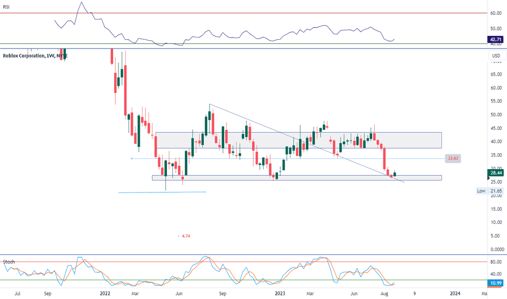This screenshot has width=507, height=299.
Task: Click the Jul label on time axis
Action: (x=17, y=294)
